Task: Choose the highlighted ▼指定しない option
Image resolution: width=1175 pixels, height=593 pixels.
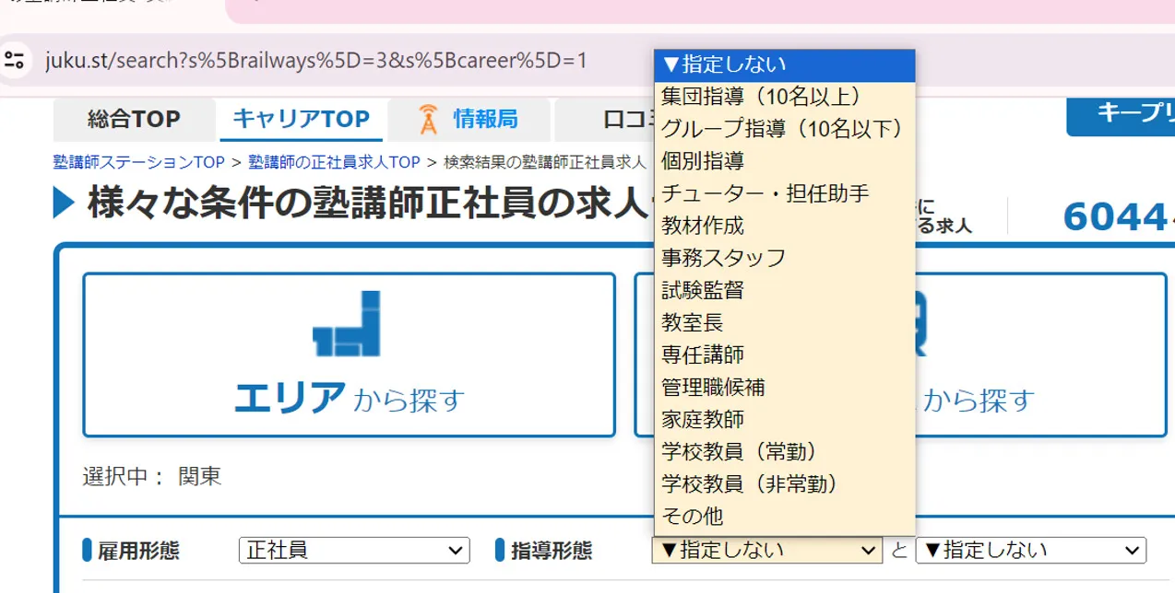Action: [724, 64]
